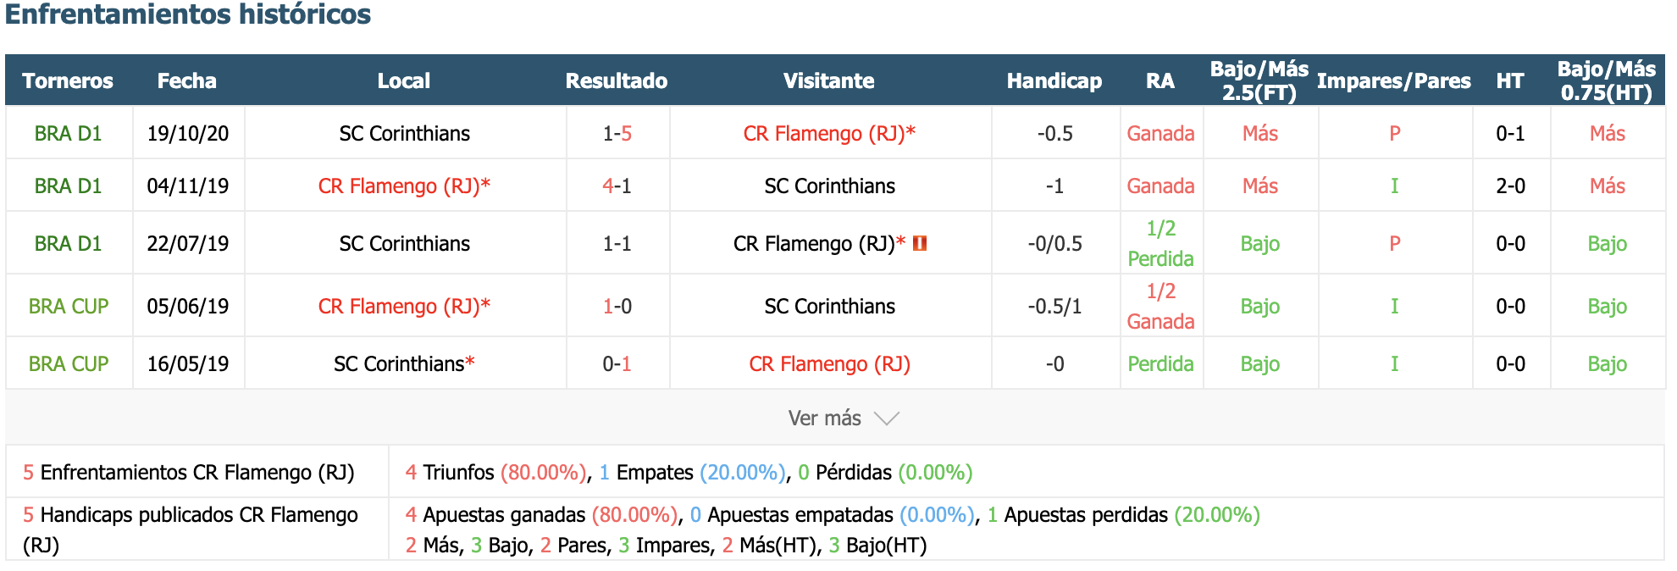
Task: Select SC Corinthians local team, 19/10/20 match
Action: (404, 133)
